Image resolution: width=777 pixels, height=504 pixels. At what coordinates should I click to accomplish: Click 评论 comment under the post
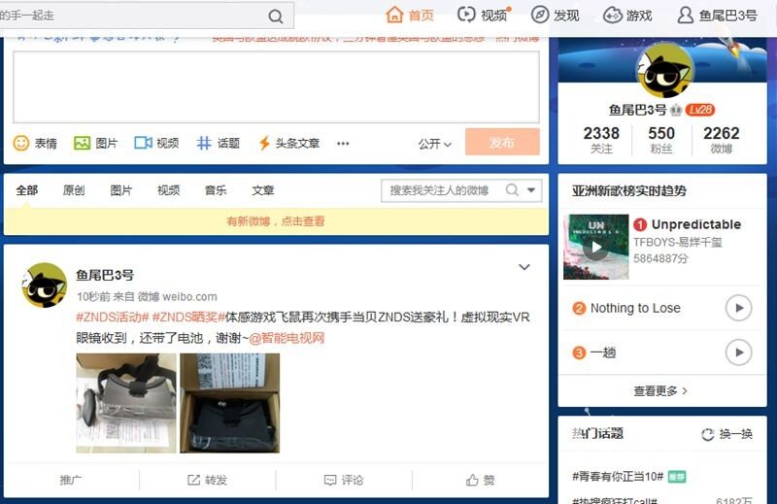344,480
